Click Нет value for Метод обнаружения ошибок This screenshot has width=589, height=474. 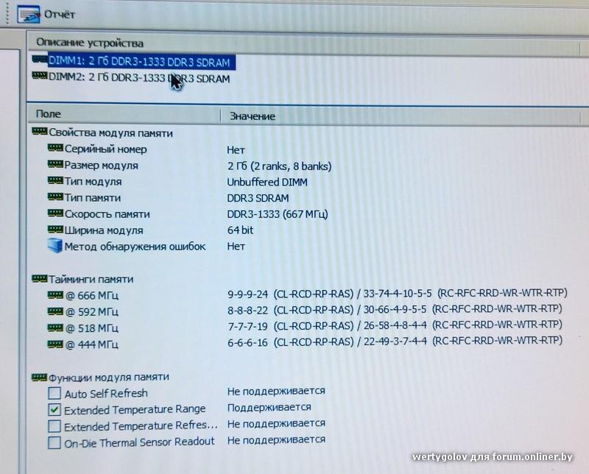click(236, 247)
